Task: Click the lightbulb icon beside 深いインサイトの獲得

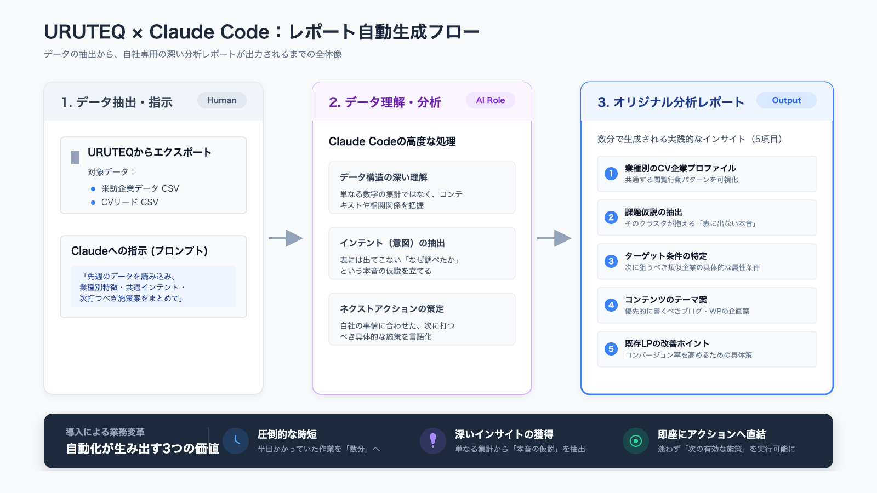Action: click(x=433, y=441)
